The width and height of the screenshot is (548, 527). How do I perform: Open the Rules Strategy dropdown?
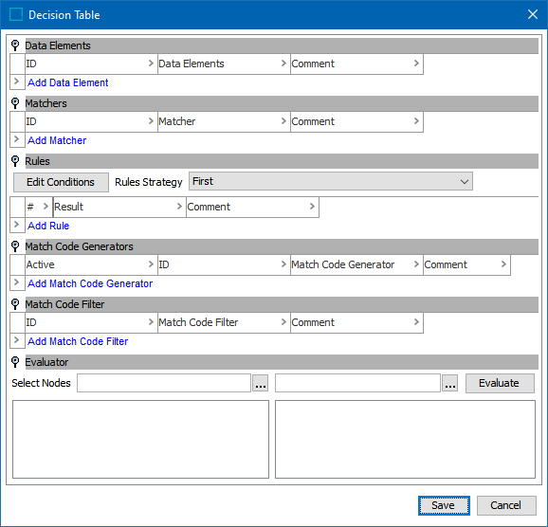pyautogui.click(x=331, y=181)
